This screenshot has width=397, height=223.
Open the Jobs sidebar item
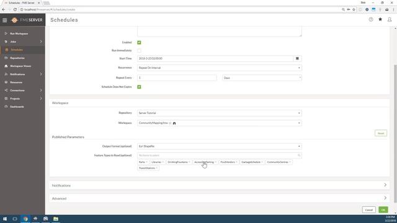pyautogui.click(x=13, y=42)
